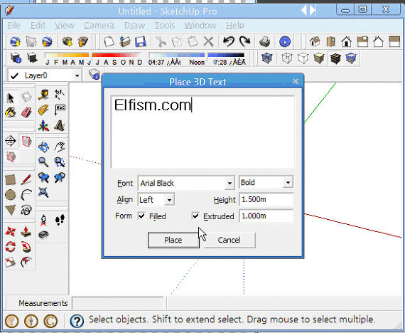Select the Zoom magnifier tool

pos(43,162)
